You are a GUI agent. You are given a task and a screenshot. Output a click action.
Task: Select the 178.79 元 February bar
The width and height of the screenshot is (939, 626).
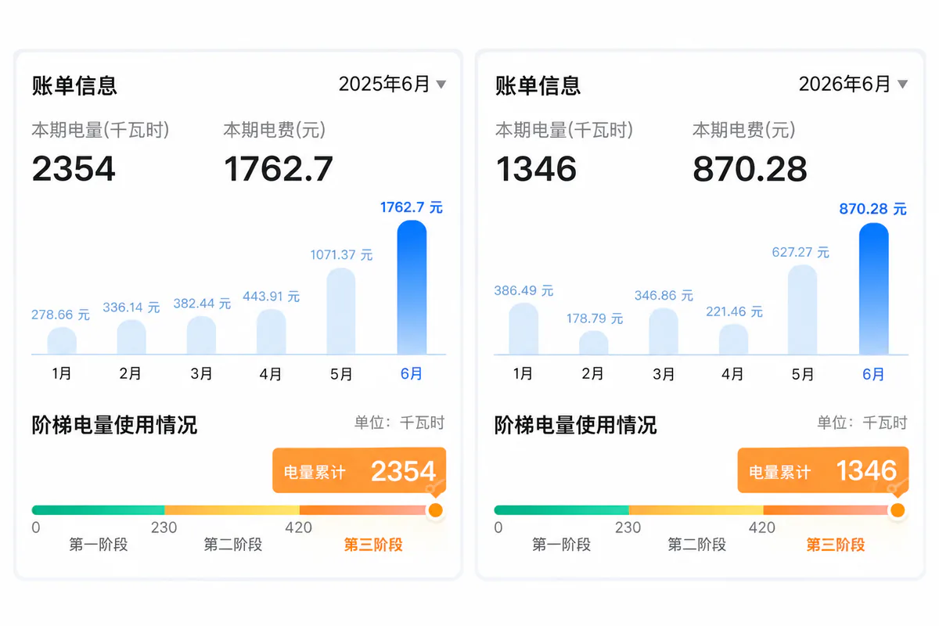click(593, 343)
